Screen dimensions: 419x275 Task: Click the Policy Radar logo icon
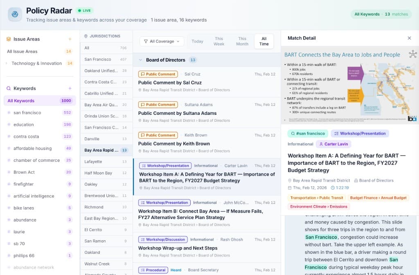point(15,14)
